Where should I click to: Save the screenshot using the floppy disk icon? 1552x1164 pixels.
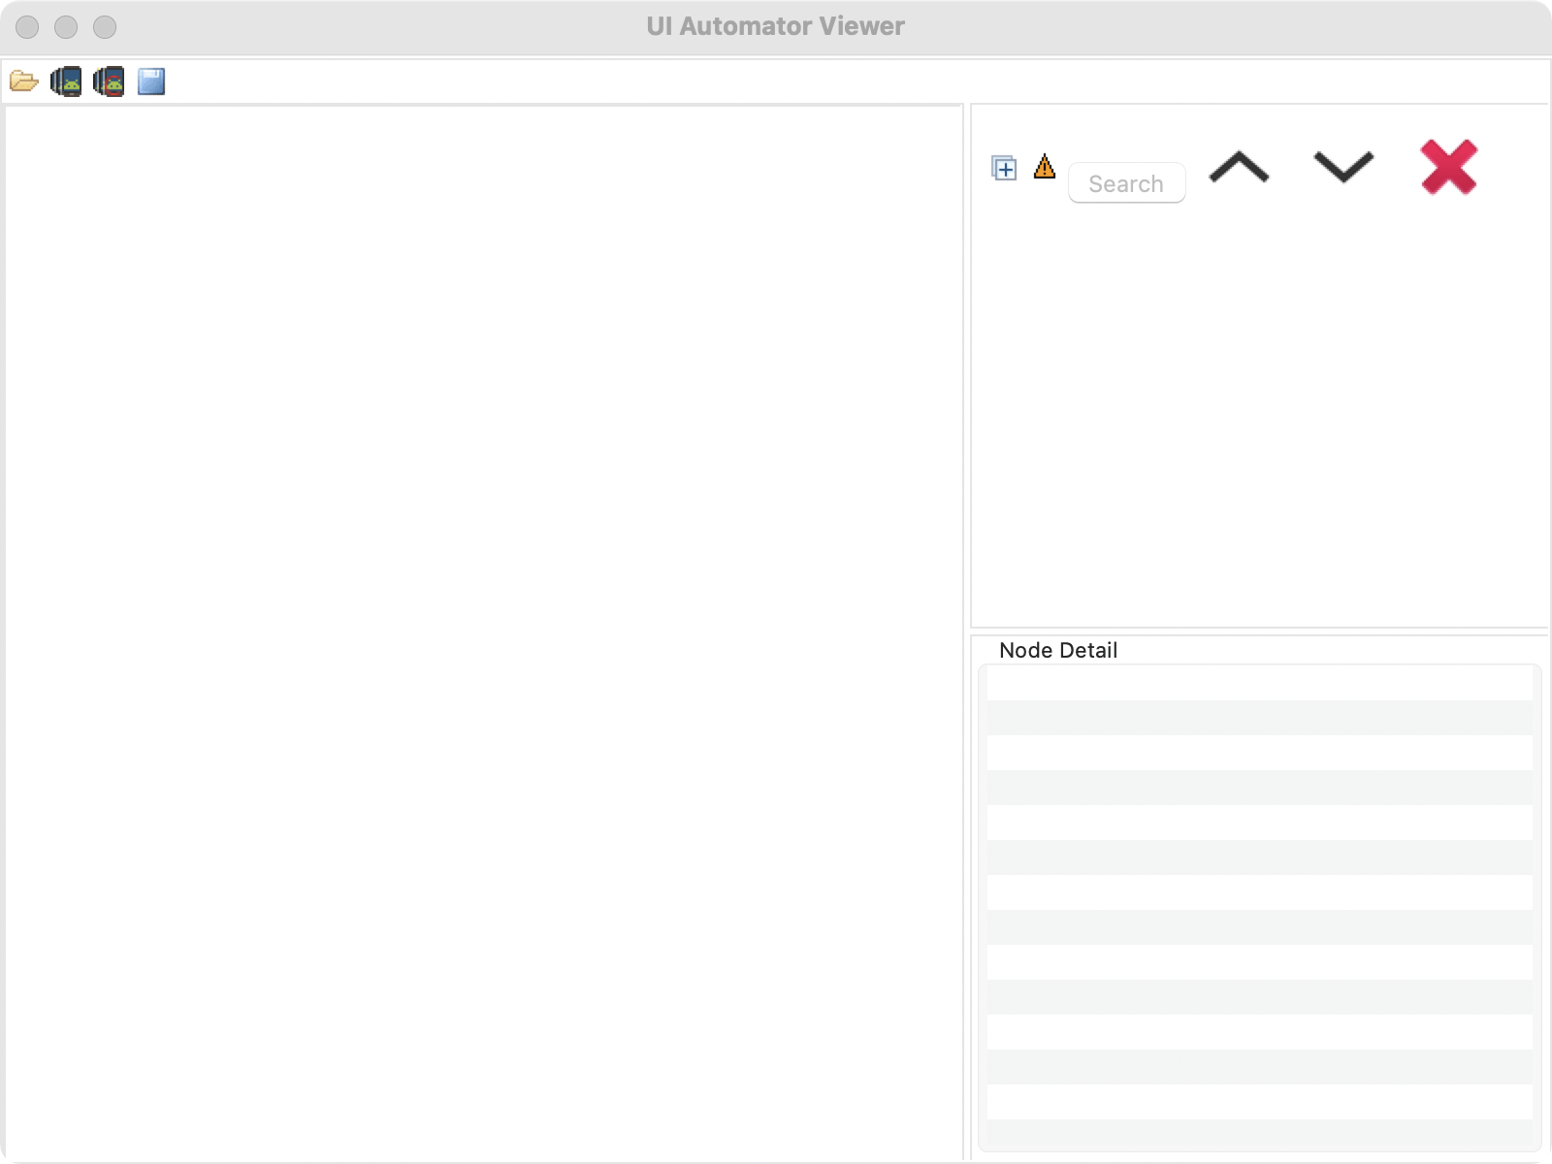click(151, 81)
